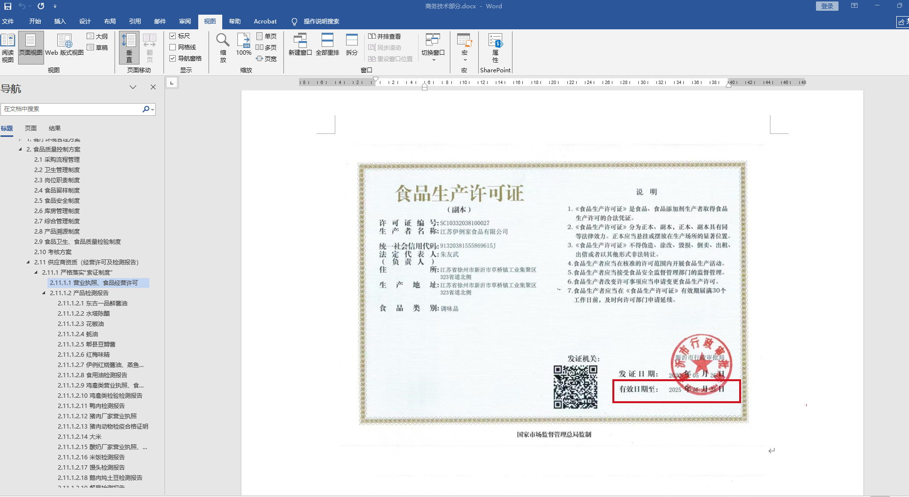The height and width of the screenshot is (497, 909).
Task: Collapse the '2.11.1.2 产品检测报告' heading
Action: tap(44, 293)
